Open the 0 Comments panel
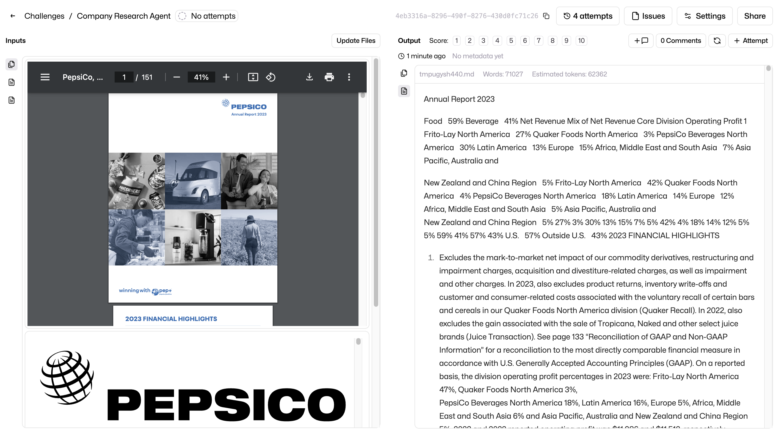 pyautogui.click(x=681, y=40)
